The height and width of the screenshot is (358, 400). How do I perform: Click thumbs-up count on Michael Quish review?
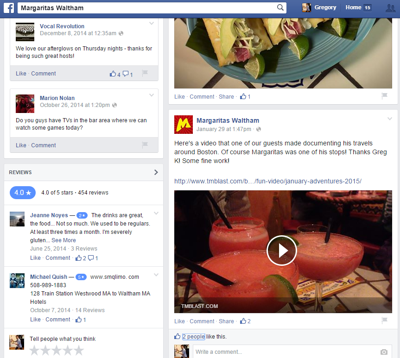pyautogui.click(x=81, y=320)
